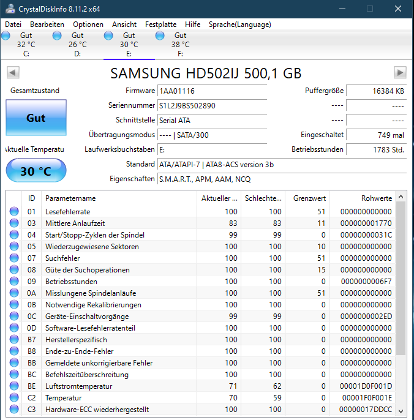Open the Optionen menu
This screenshot has width=414, height=420.
88,24
